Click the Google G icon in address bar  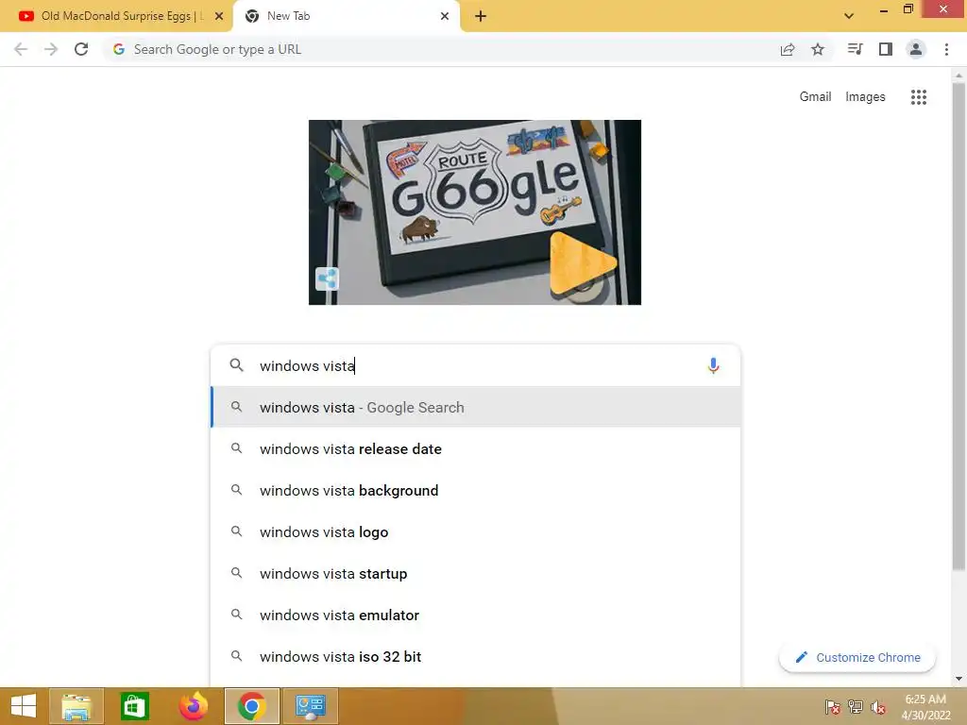119,49
